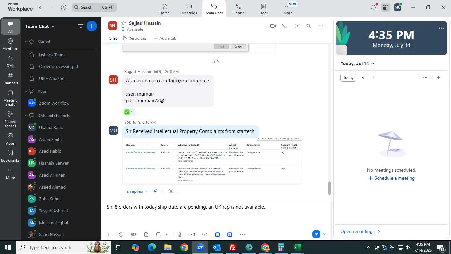The height and width of the screenshot is (254, 451).
Task: Start a phone call with Sajjad Hussain
Action: click(x=285, y=26)
